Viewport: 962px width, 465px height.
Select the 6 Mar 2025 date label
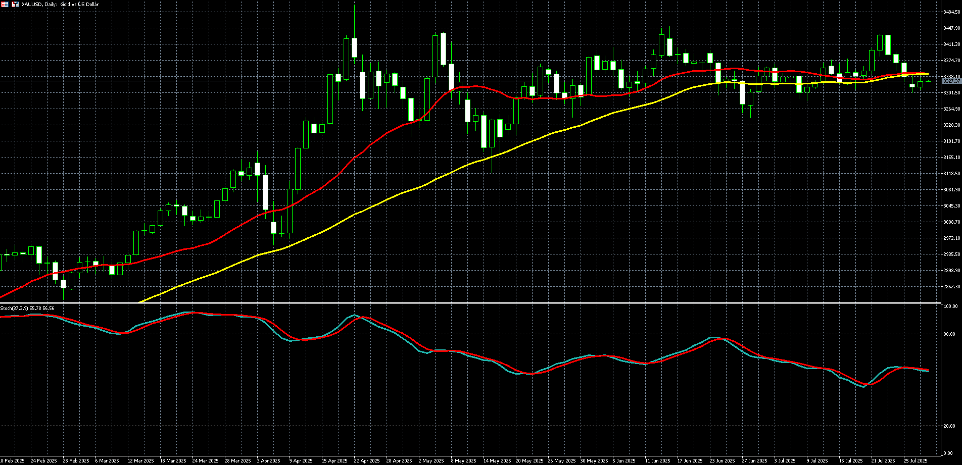click(x=108, y=461)
